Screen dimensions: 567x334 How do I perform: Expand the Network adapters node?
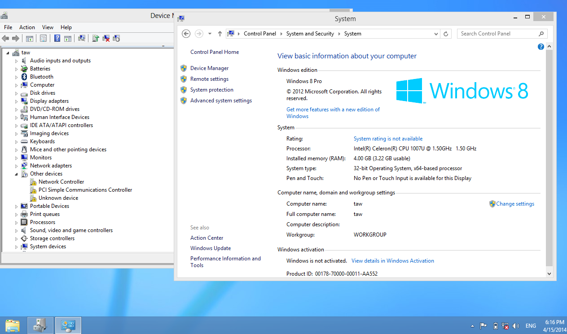point(17,166)
